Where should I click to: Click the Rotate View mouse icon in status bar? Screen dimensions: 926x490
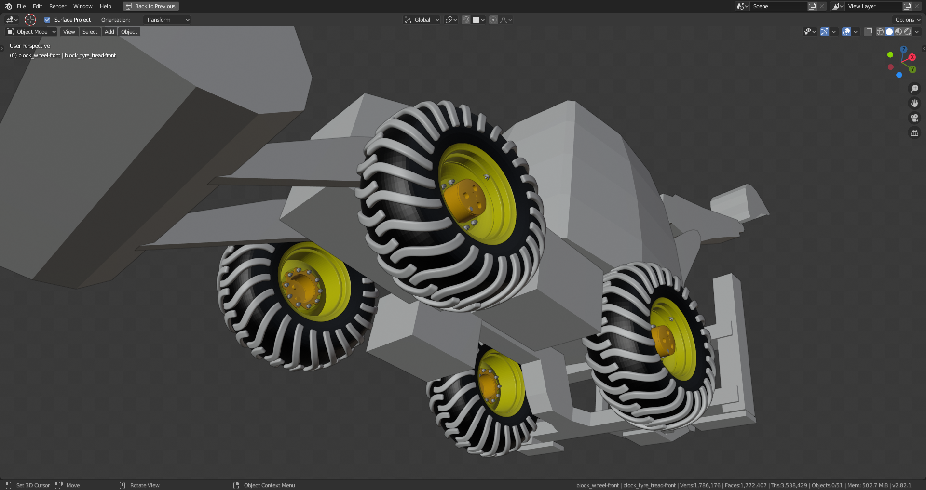[122, 485]
